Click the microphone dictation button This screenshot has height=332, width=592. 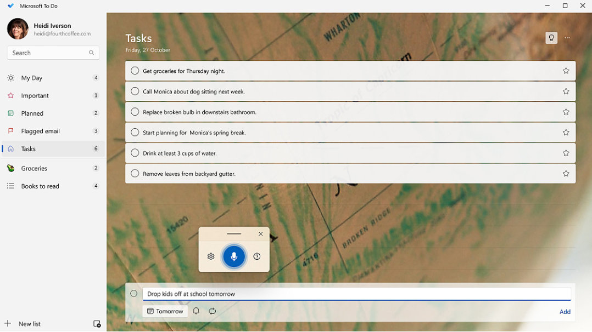234,256
